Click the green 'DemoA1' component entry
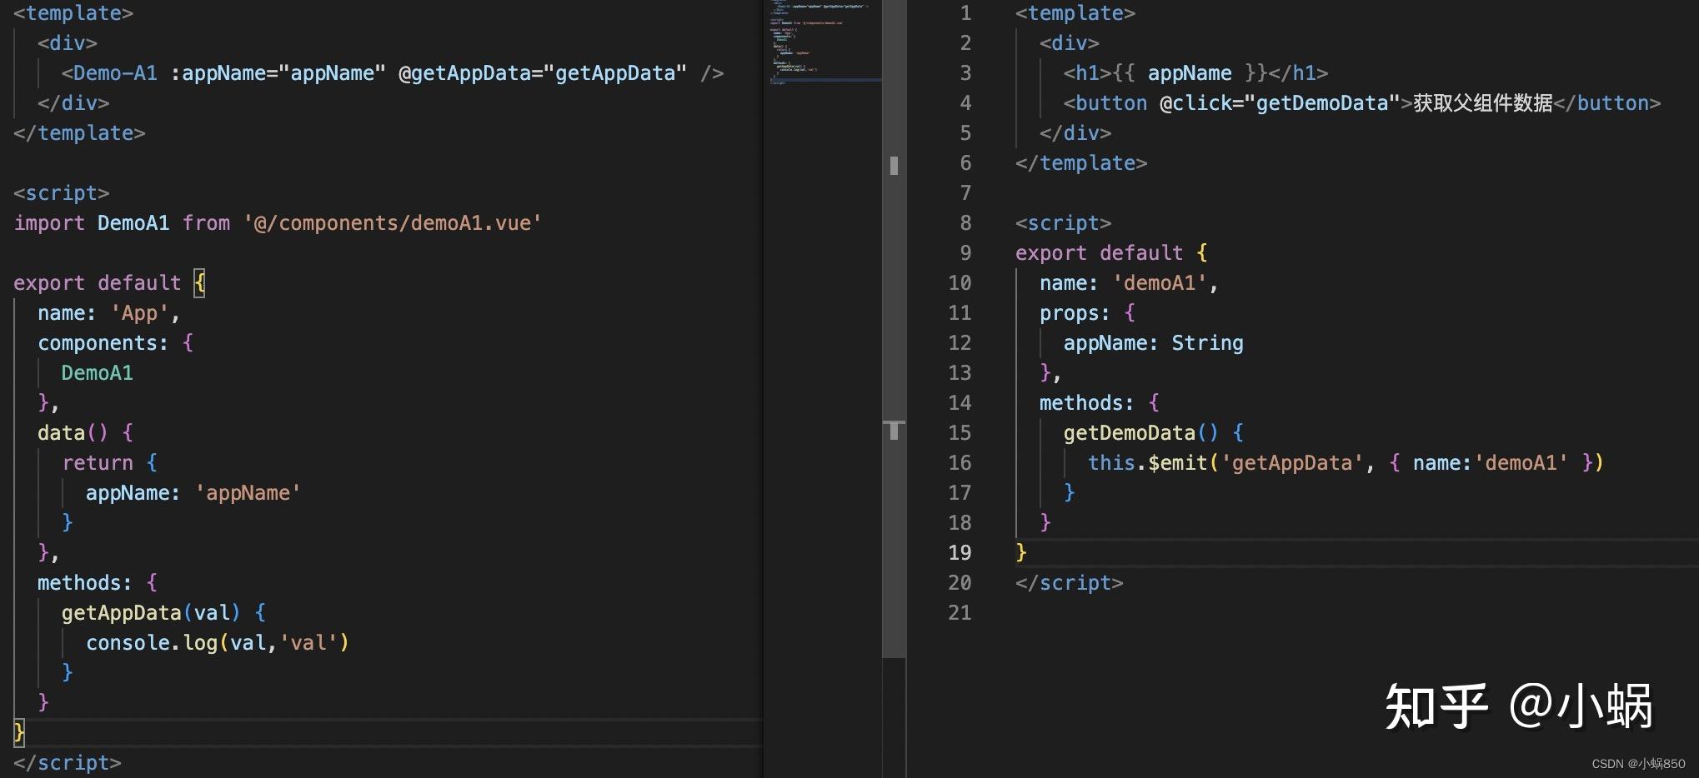 97,373
